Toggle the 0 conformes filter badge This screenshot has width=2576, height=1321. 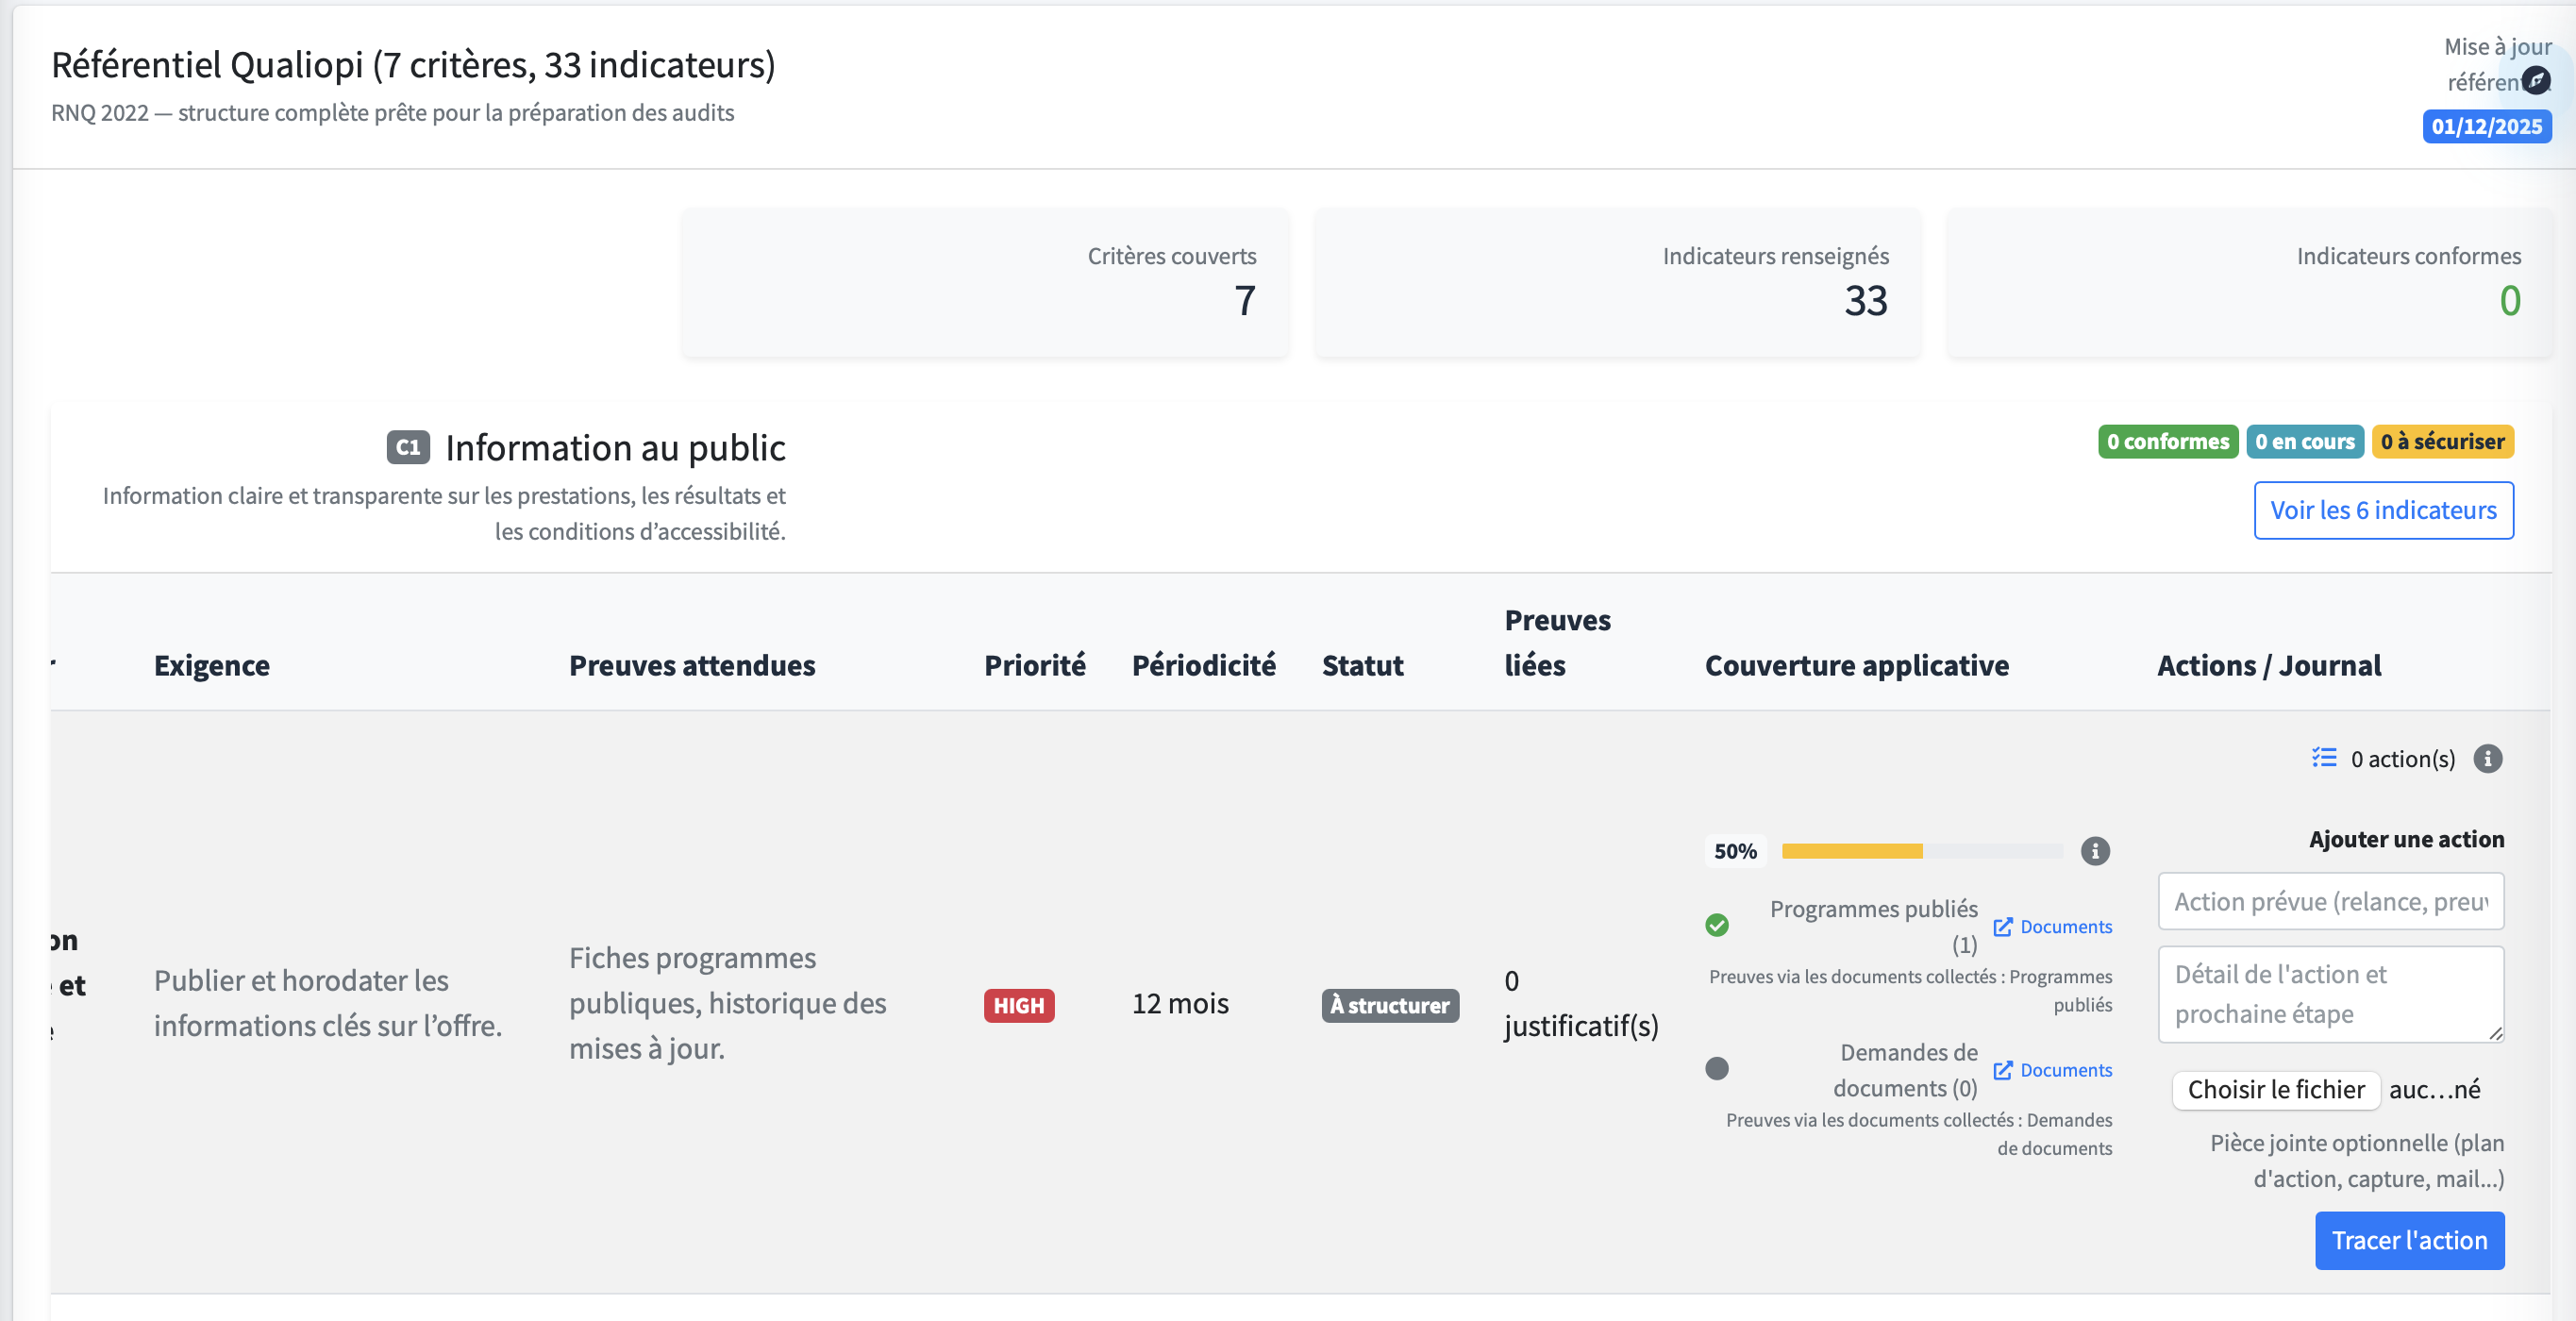click(2167, 441)
